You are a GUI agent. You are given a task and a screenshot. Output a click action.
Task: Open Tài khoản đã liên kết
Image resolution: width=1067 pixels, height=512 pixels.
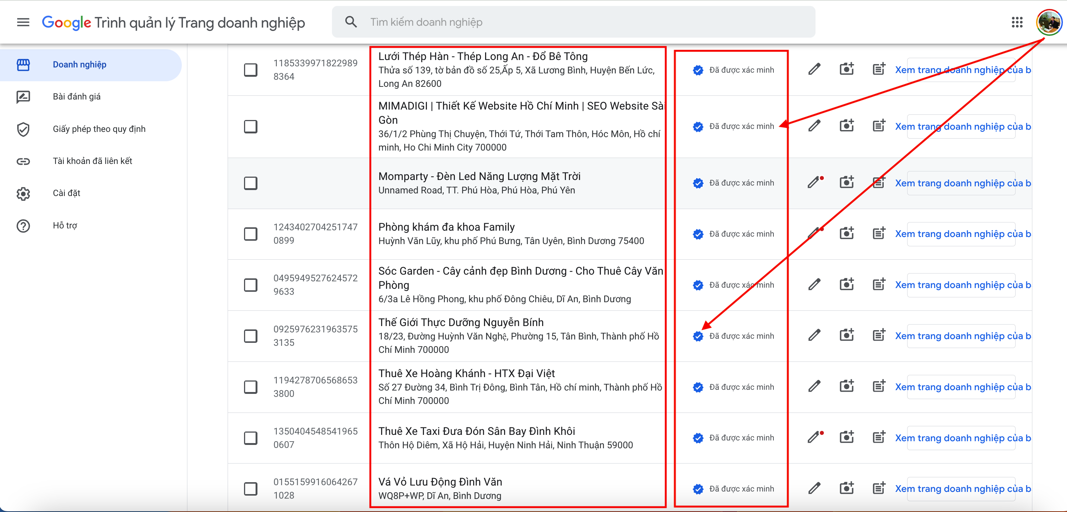click(x=90, y=161)
